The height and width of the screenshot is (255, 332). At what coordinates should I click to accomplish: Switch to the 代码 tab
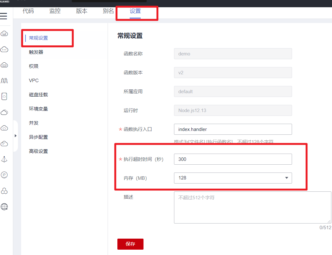click(x=28, y=11)
